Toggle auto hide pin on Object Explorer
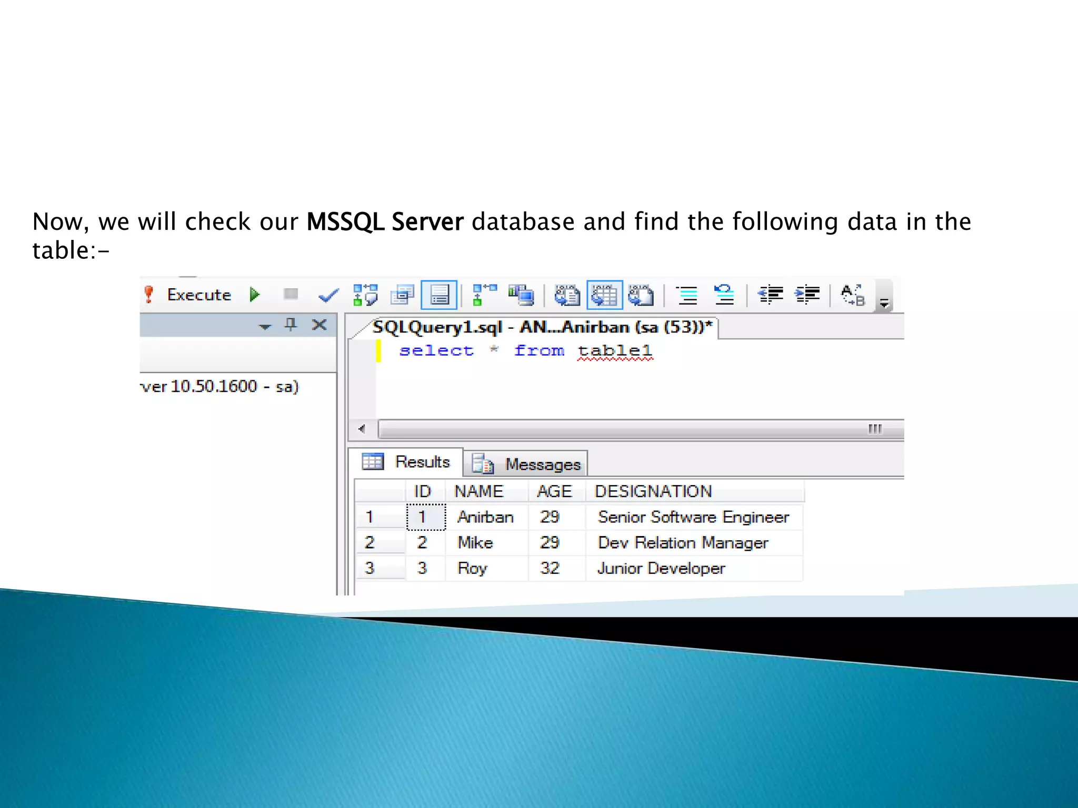This screenshot has width=1078, height=808. (291, 325)
